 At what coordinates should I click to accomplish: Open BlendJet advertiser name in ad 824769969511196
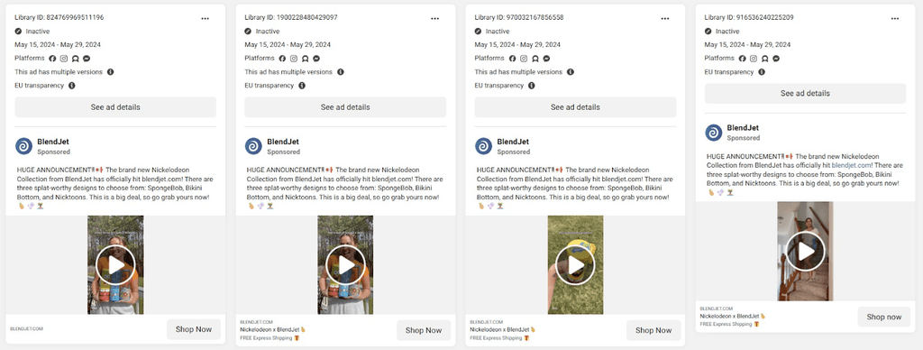(x=53, y=142)
